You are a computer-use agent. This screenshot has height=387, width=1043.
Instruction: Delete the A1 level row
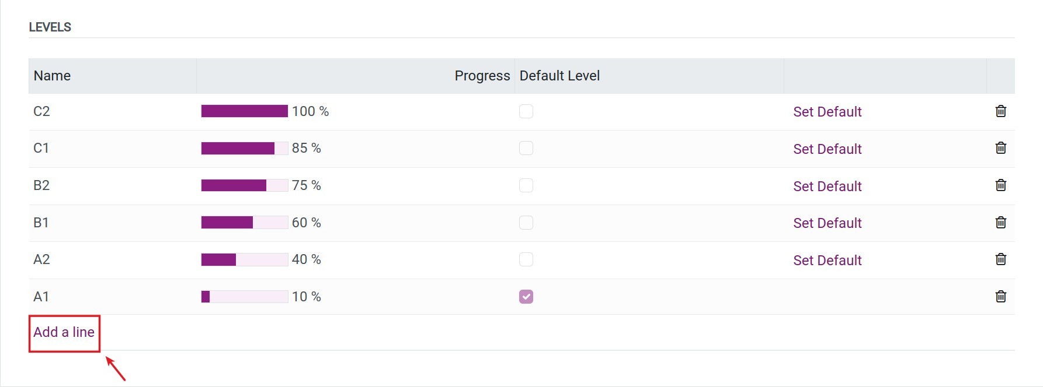(1000, 297)
